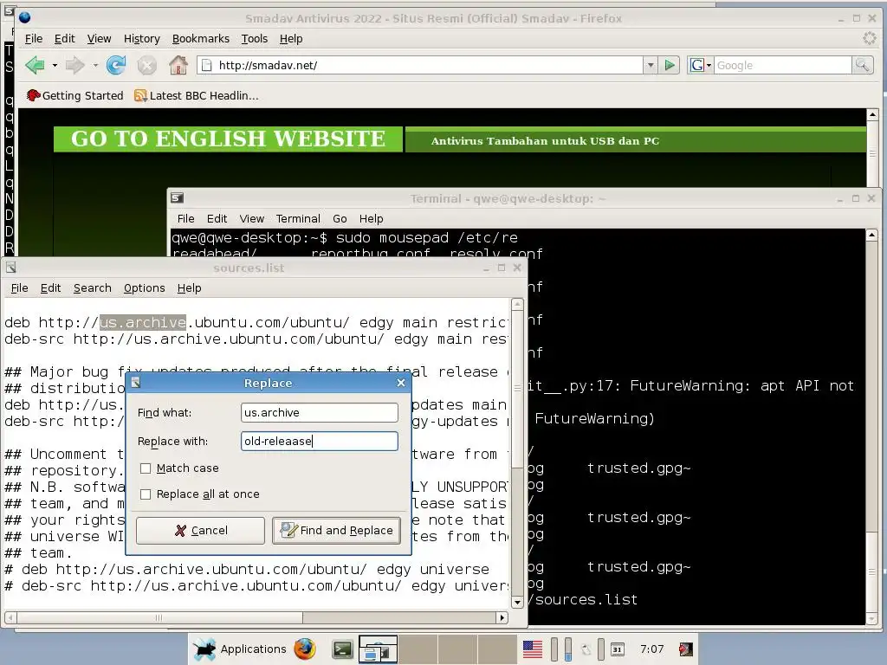The image size is (887, 665).
Task: Open the Terminal window's Go menu
Action: click(340, 218)
